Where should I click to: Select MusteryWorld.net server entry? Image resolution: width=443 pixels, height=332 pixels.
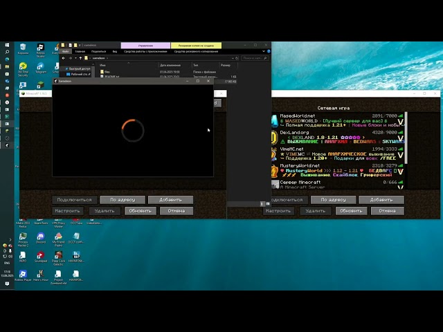pos(338,170)
